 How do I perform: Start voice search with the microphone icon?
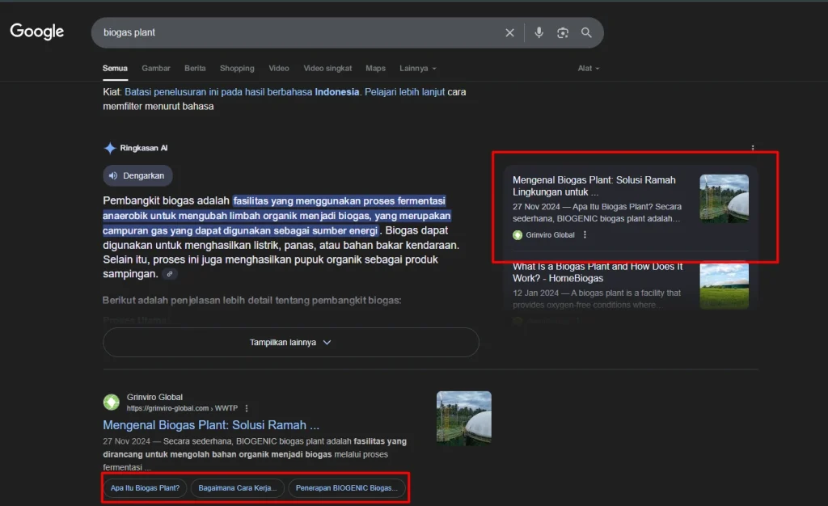pyautogui.click(x=539, y=33)
